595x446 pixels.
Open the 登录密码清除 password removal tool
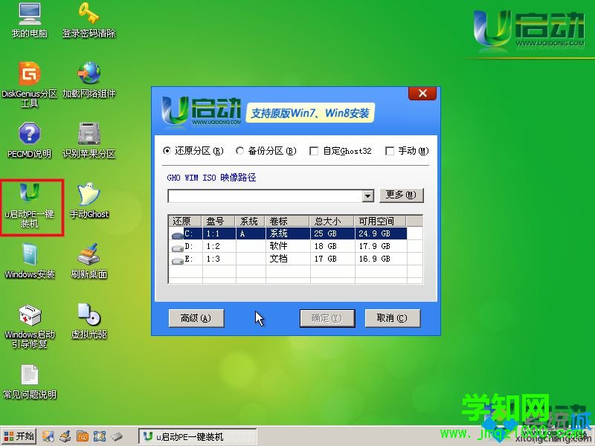pyautogui.click(x=89, y=19)
